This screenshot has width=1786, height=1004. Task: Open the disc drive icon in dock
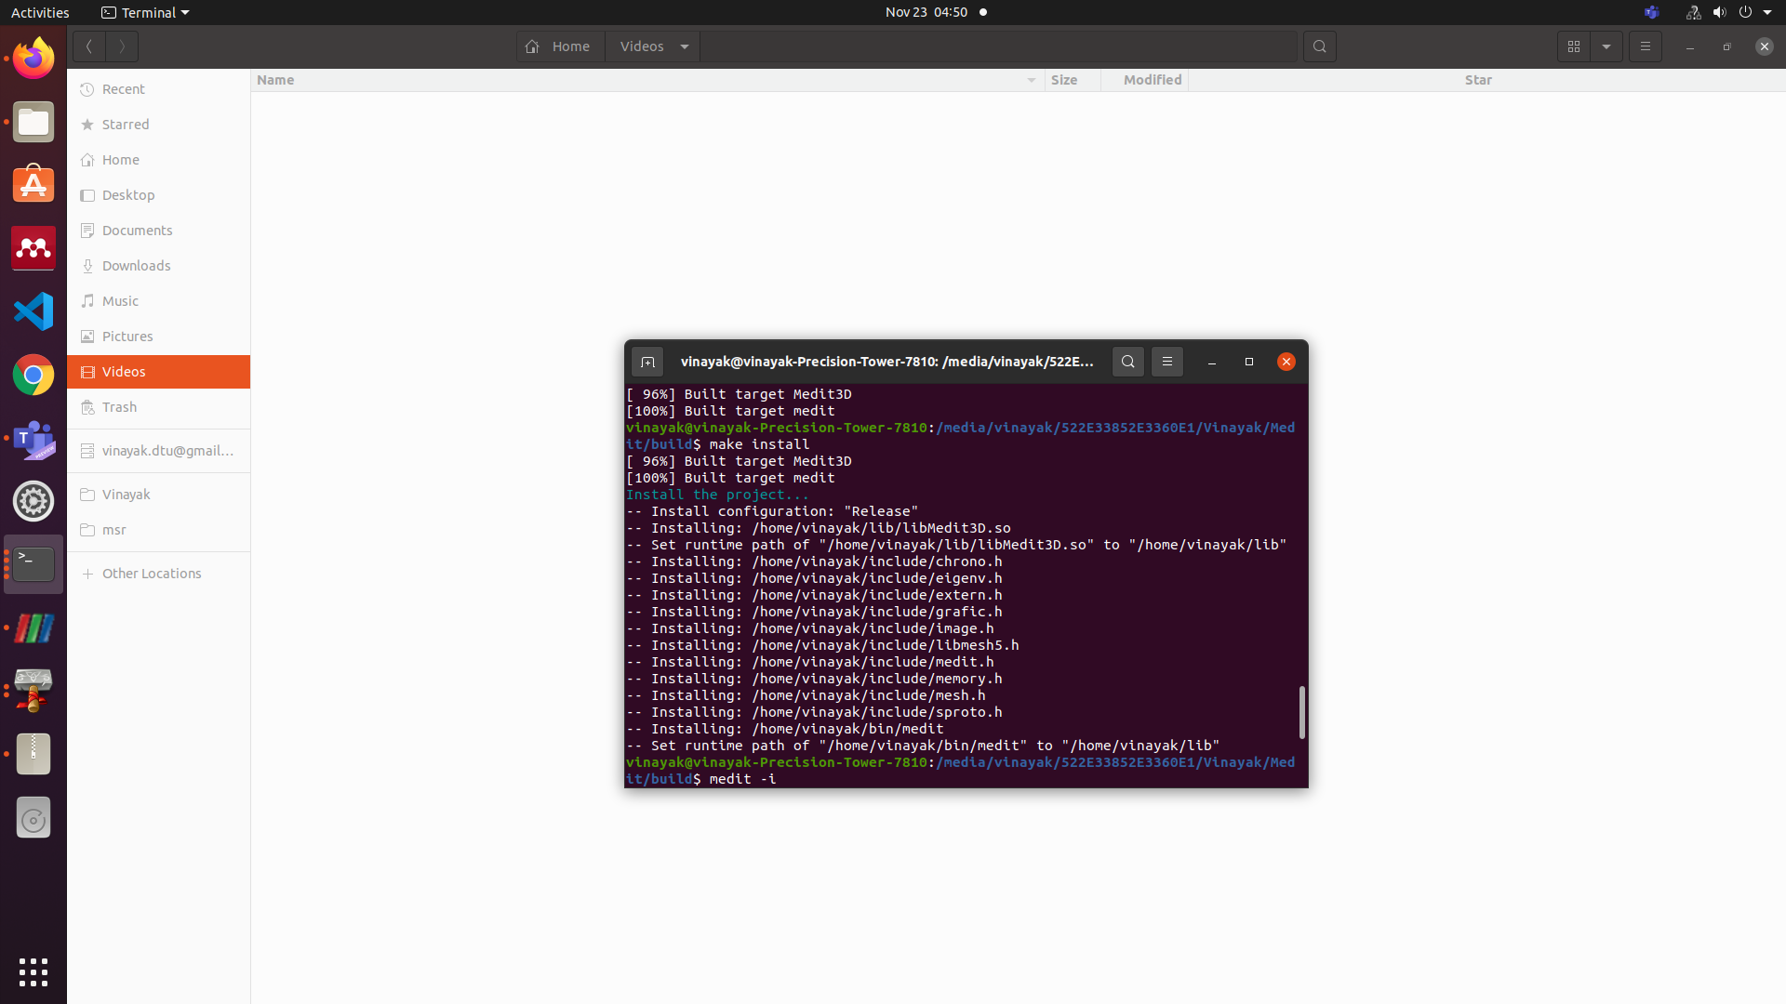click(x=33, y=817)
